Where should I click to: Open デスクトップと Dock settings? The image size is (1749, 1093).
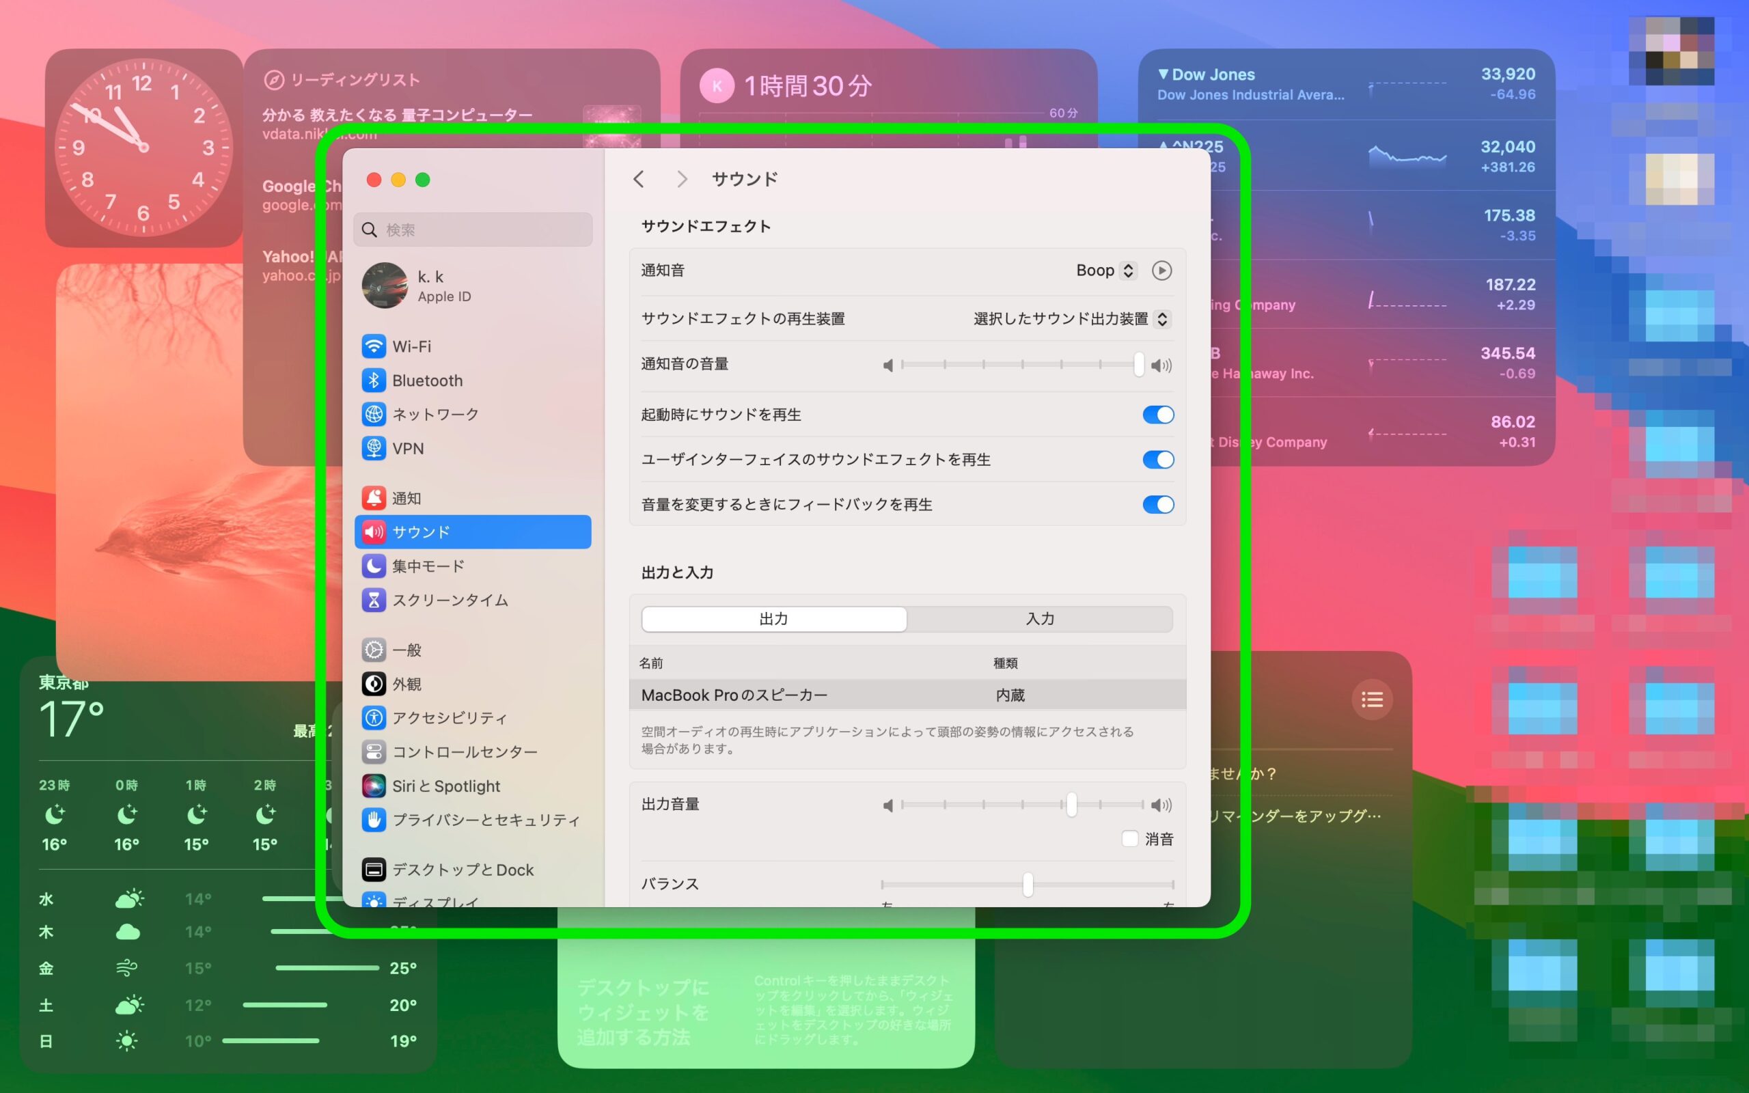tap(473, 870)
